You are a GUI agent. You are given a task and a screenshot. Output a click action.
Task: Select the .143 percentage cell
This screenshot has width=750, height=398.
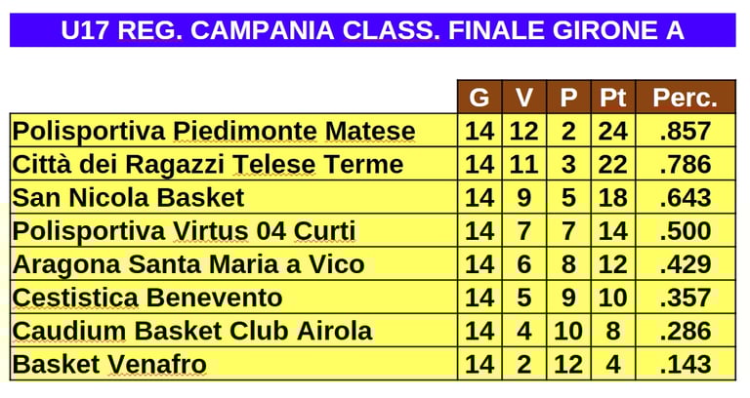[x=685, y=364]
